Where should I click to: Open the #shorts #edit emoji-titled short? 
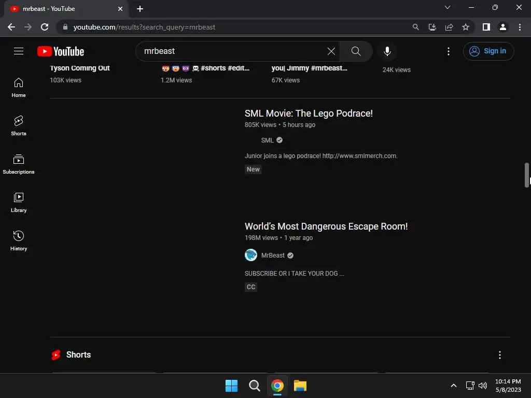tap(205, 68)
